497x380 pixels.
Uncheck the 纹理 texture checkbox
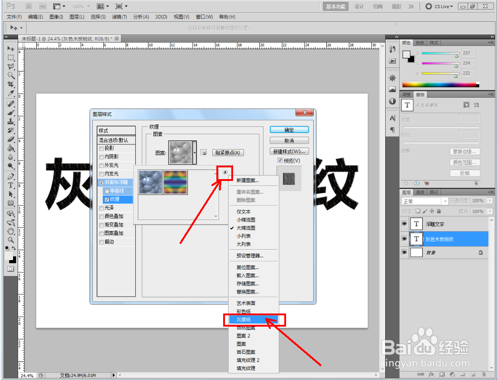(107, 199)
